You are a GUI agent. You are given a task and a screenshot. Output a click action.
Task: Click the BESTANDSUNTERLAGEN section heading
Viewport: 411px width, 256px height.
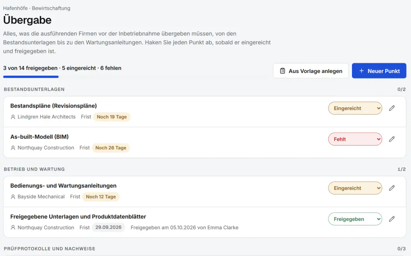34,89
